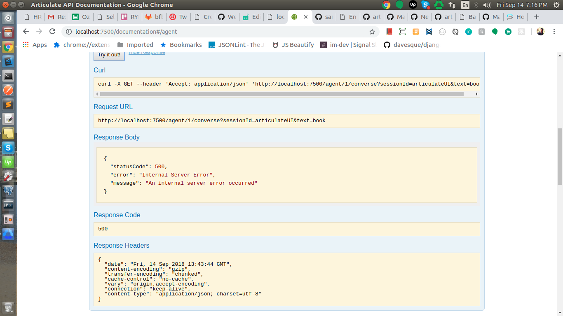Click the 'Response Body' heading
This screenshot has width=563, height=316.
pyautogui.click(x=117, y=137)
